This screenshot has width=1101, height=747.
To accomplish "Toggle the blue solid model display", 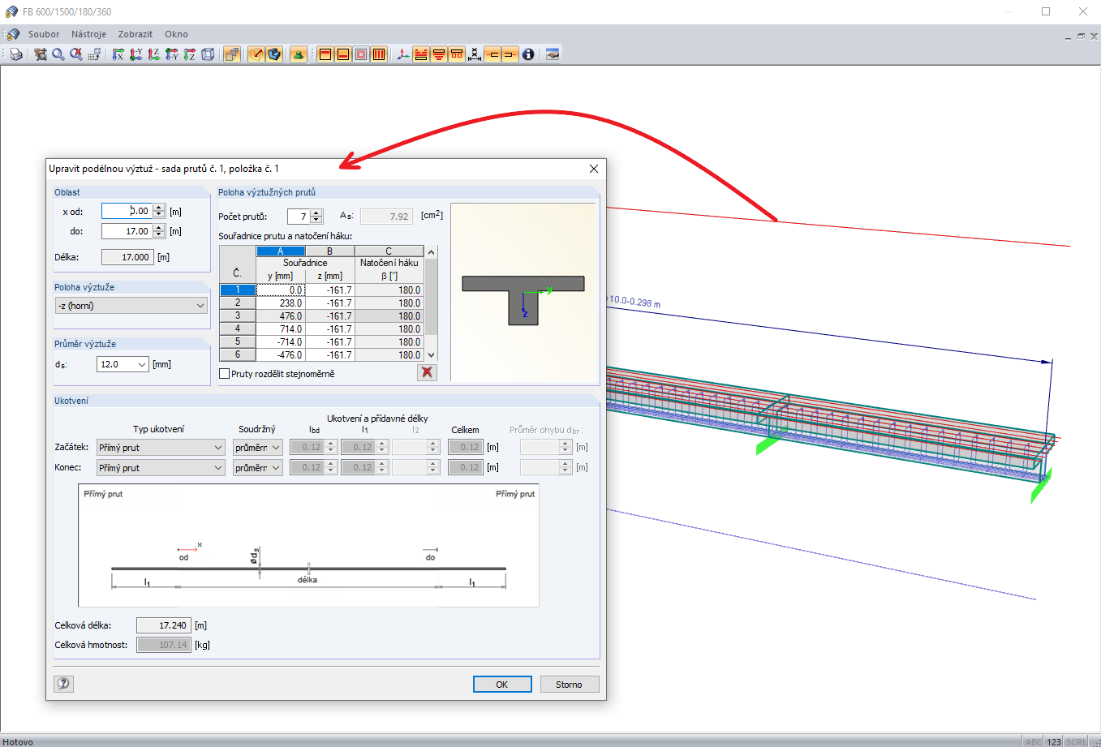I will click(x=274, y=54).
